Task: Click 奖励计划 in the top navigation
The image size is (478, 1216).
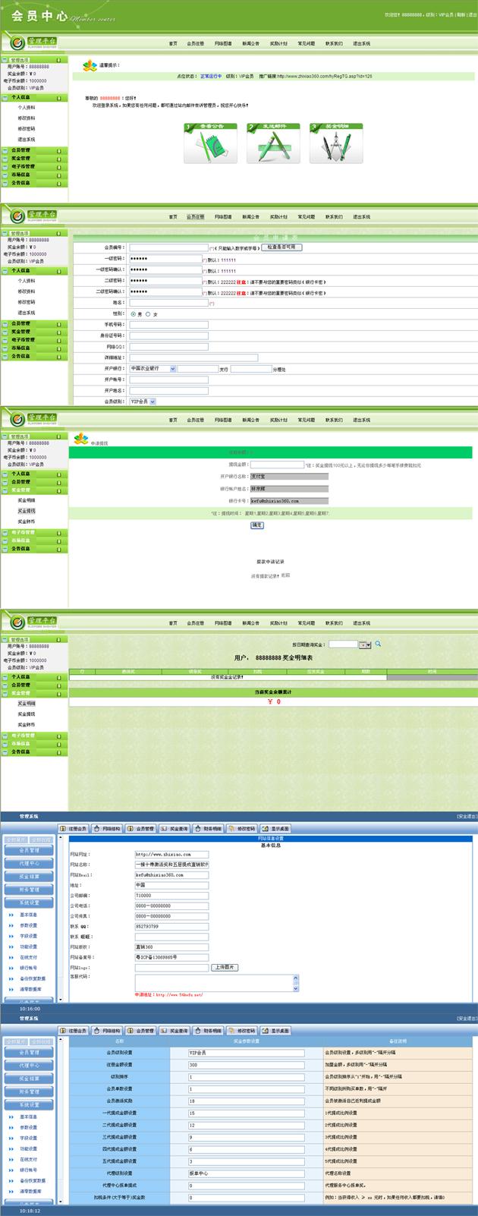Action: point(278,43)
